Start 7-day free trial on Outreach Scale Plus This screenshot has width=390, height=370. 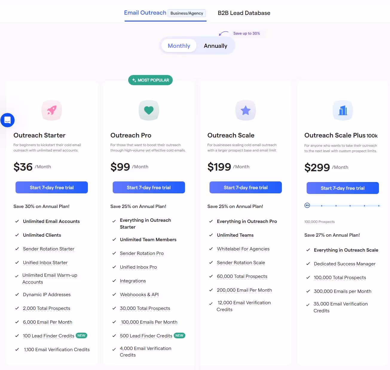point(342,188)
